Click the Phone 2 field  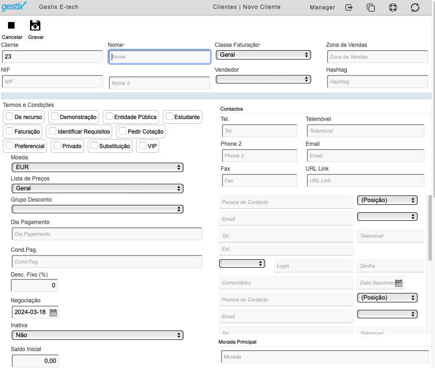[x=259, y=156]
